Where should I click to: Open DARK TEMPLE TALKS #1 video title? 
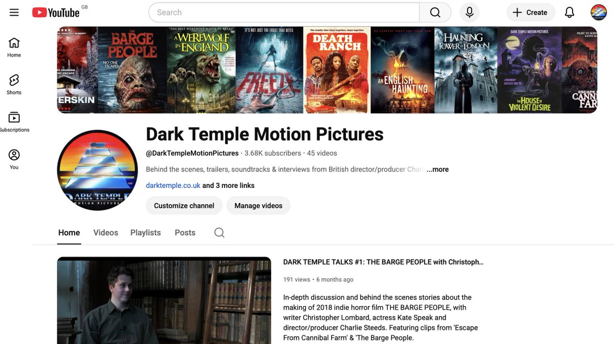[383, 262]
